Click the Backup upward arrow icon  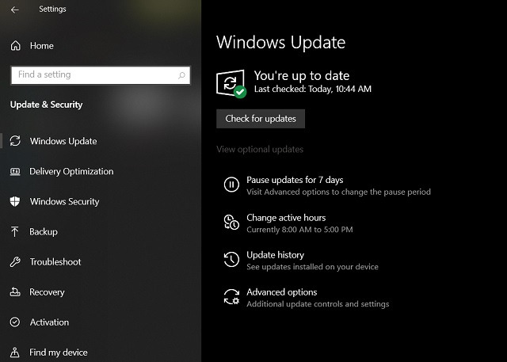(x=14, y=231)
